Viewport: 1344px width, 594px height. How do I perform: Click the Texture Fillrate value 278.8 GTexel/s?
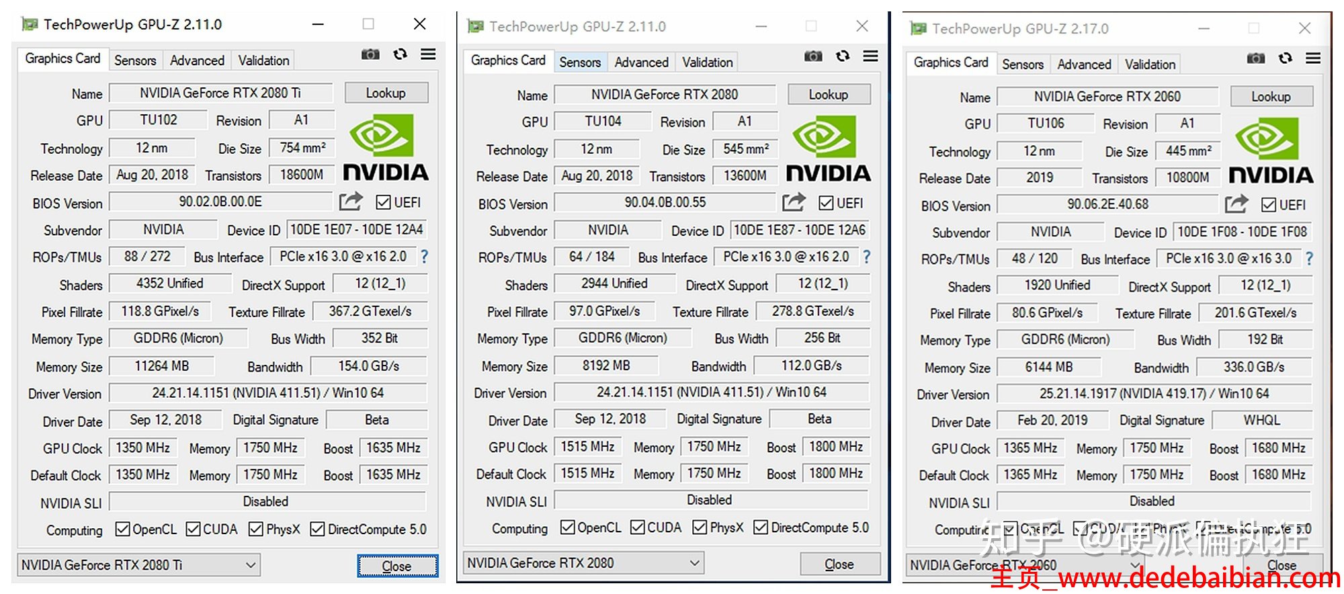click(x=812, y=311)
